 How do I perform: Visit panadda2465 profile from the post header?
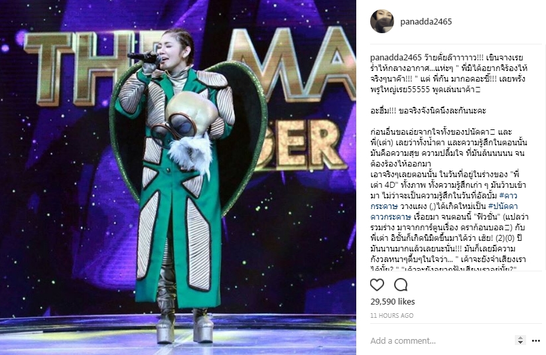(426, 22)
